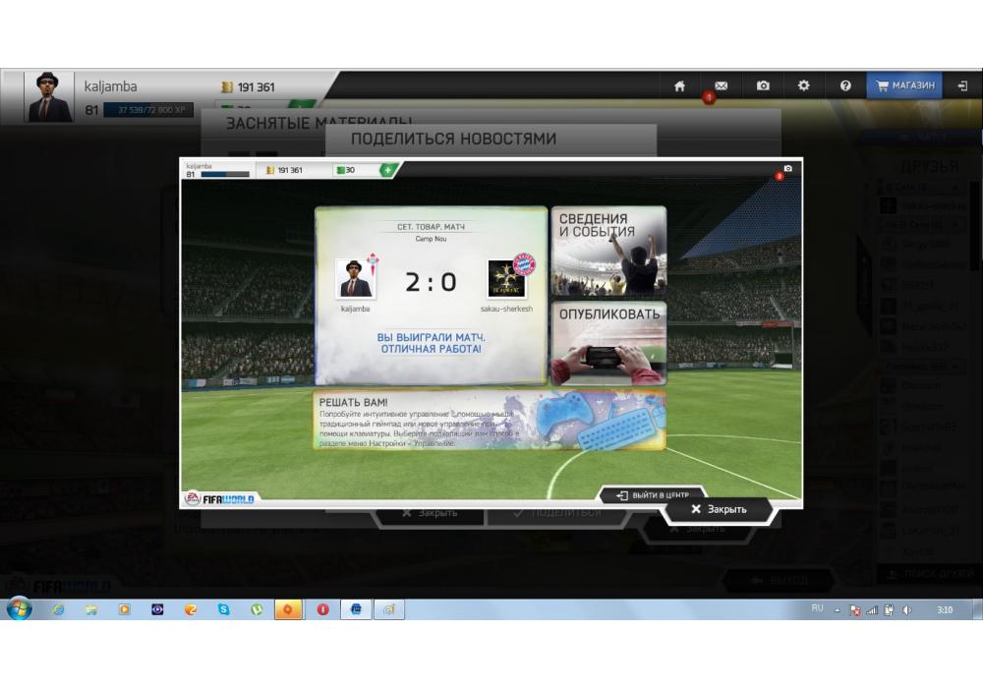Click the Action Center flag tray icon
This screenshot has width=983, height=688.
coord(854,609)
